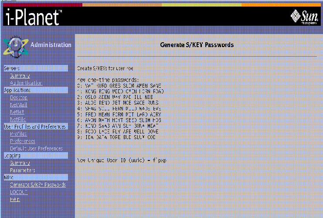Screen dimensions: 323x218
Task: Click the User Profiles and Preferences header
Action: [36, 126]
